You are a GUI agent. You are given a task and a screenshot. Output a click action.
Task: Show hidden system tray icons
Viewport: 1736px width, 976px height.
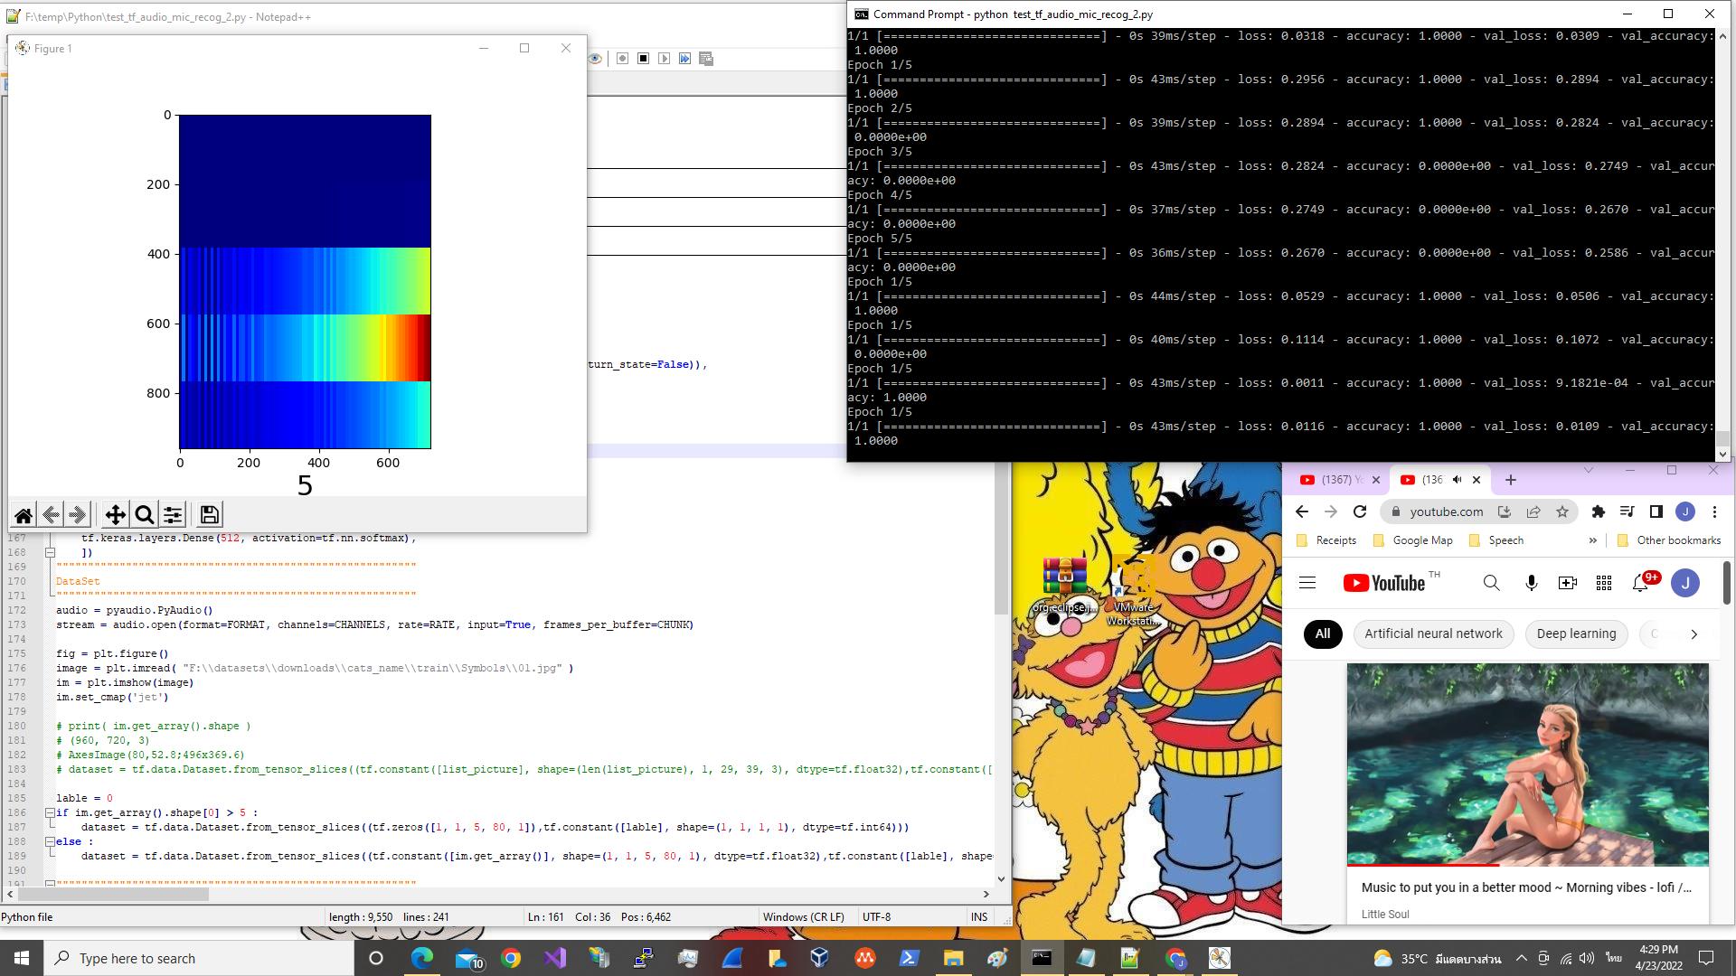(1521, 958)
